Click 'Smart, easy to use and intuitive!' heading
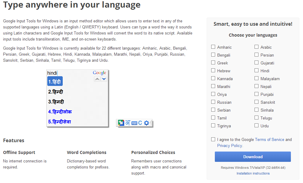 (253, 24)
